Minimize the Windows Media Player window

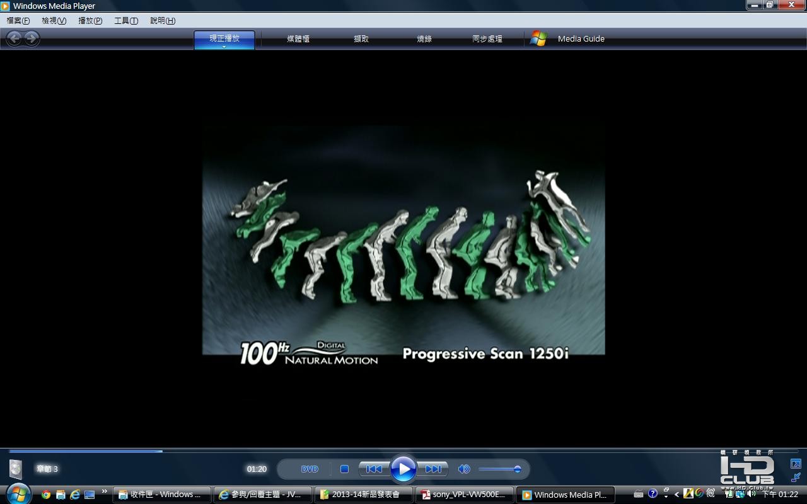pos(755,5)
